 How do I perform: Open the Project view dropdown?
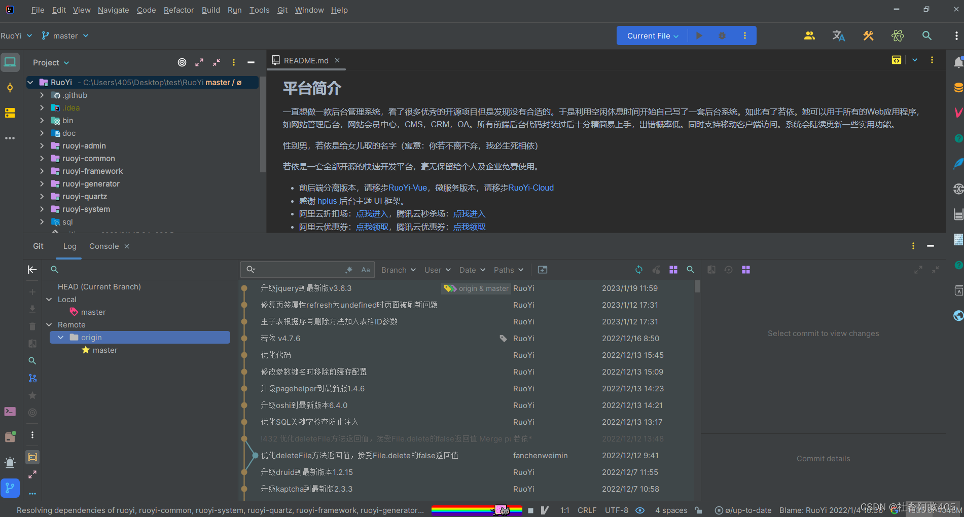coord(51,62)
